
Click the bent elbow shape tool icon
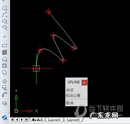(5, 95)
